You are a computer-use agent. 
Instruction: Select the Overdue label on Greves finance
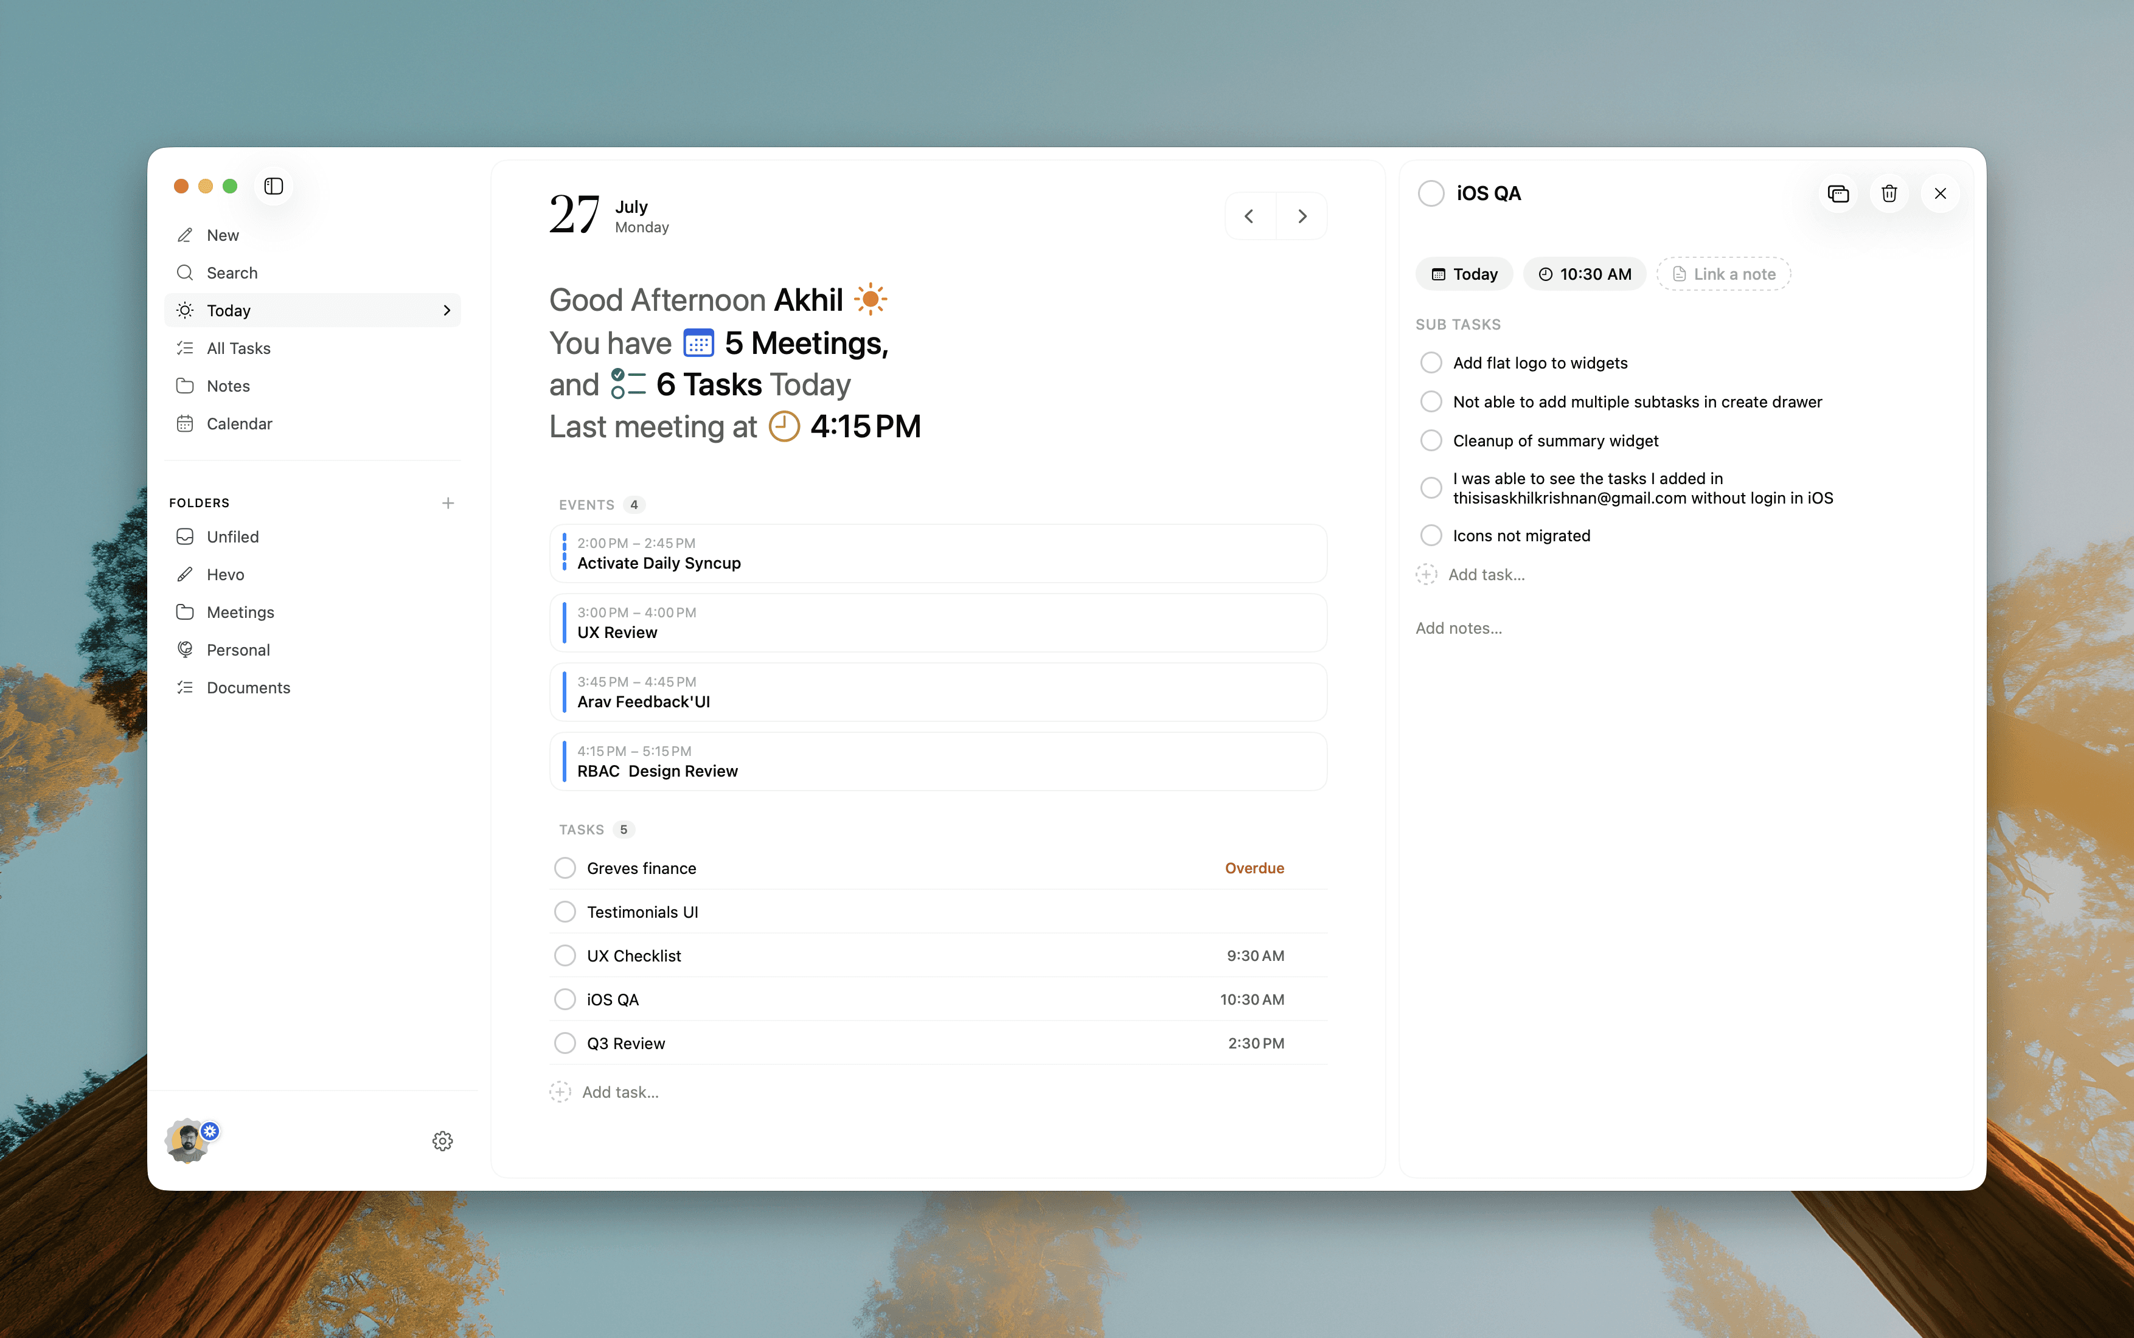pos(1254,868)
